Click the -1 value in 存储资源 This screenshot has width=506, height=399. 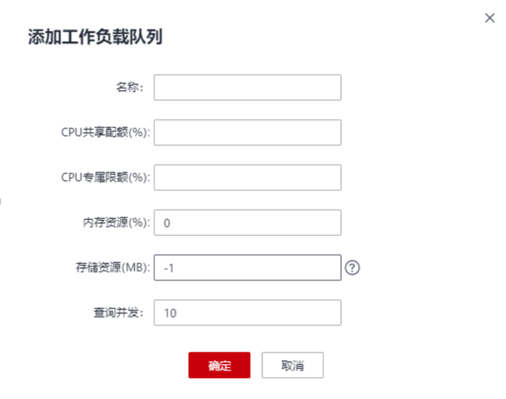pyautogui.click(x=169, y=268)
